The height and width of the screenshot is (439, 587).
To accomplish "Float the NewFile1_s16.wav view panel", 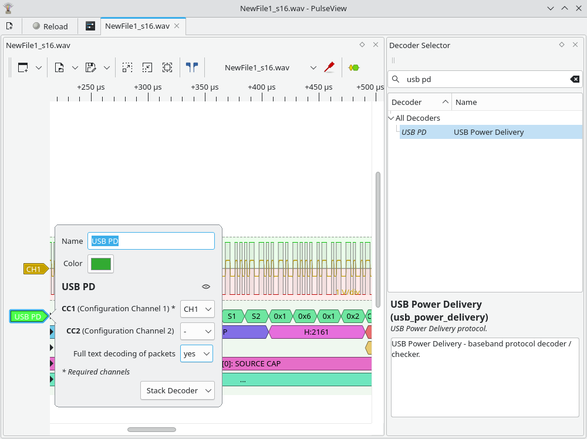I will pos(362,45).
